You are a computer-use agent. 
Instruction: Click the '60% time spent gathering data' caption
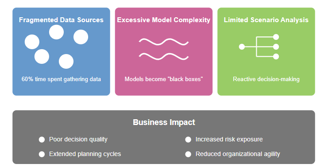(61, 79)
